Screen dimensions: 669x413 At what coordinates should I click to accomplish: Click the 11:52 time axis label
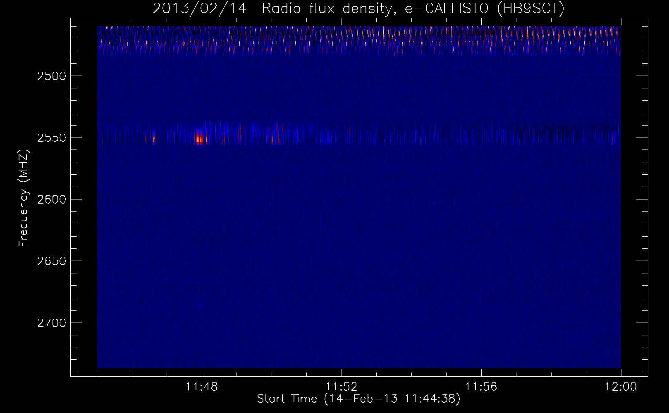point(342,387)
